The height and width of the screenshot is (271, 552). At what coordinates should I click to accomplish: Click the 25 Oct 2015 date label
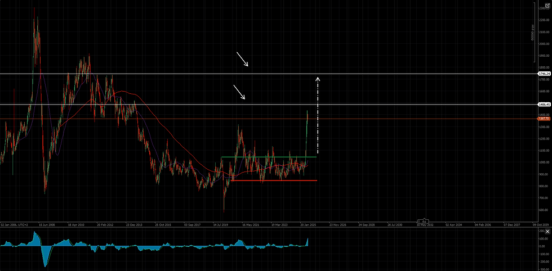(x=164, y=224)
